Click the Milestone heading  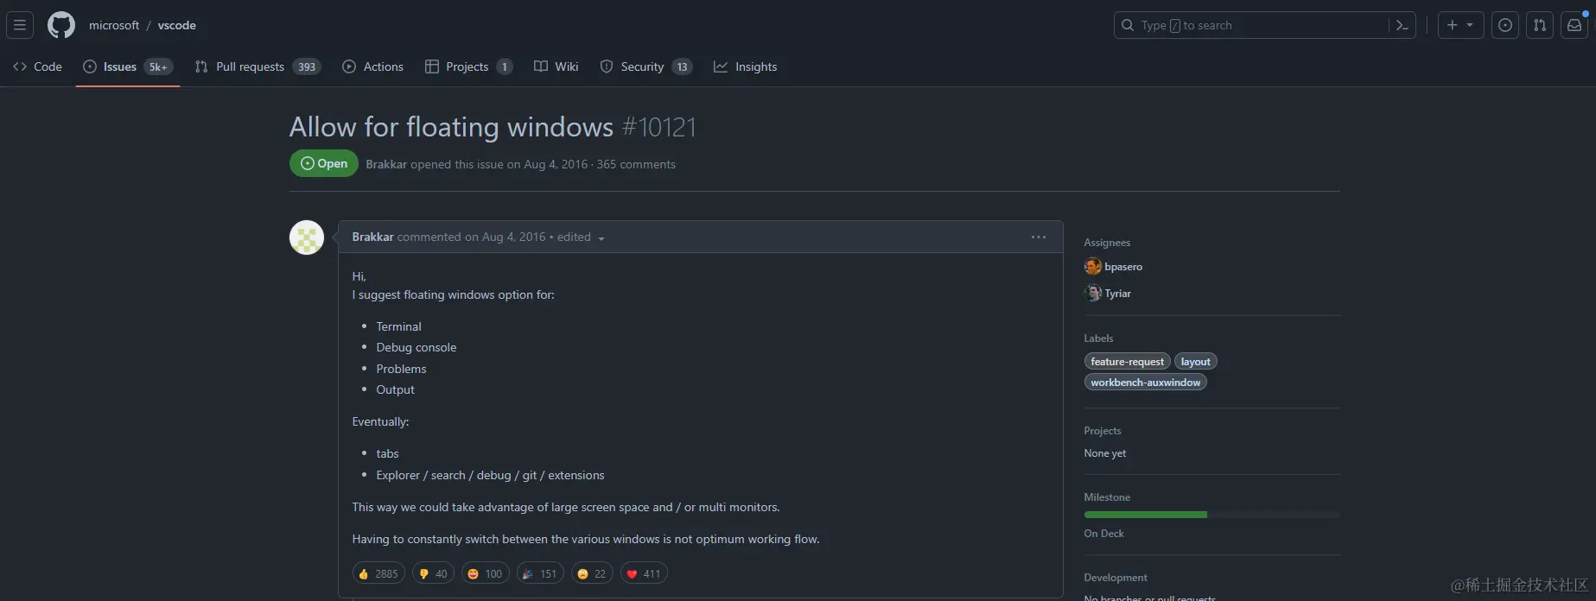[x=1107, y=497]
